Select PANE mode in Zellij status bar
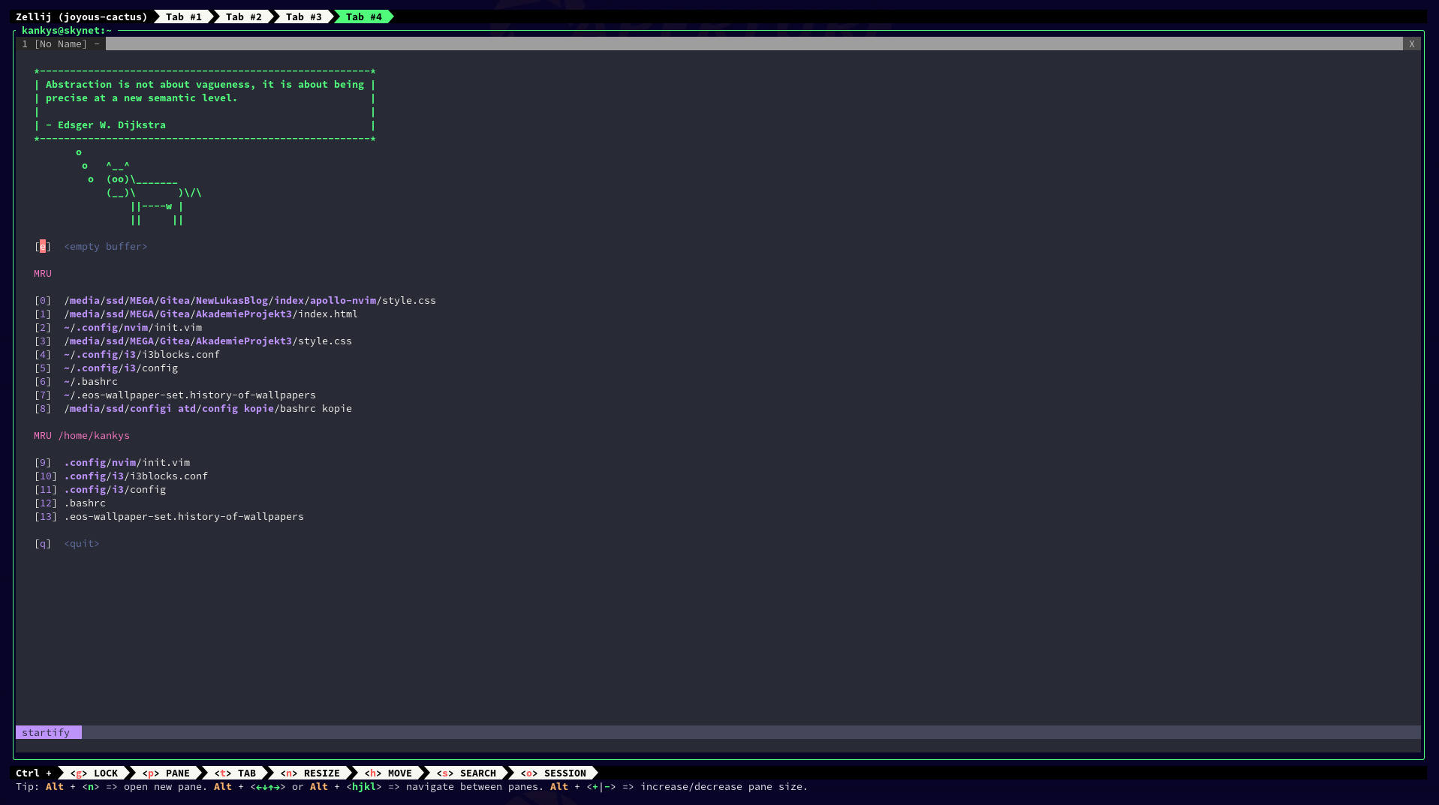The height and width of the screenshot is (805, 1439). pyautogui.click(x=166, y=773)
